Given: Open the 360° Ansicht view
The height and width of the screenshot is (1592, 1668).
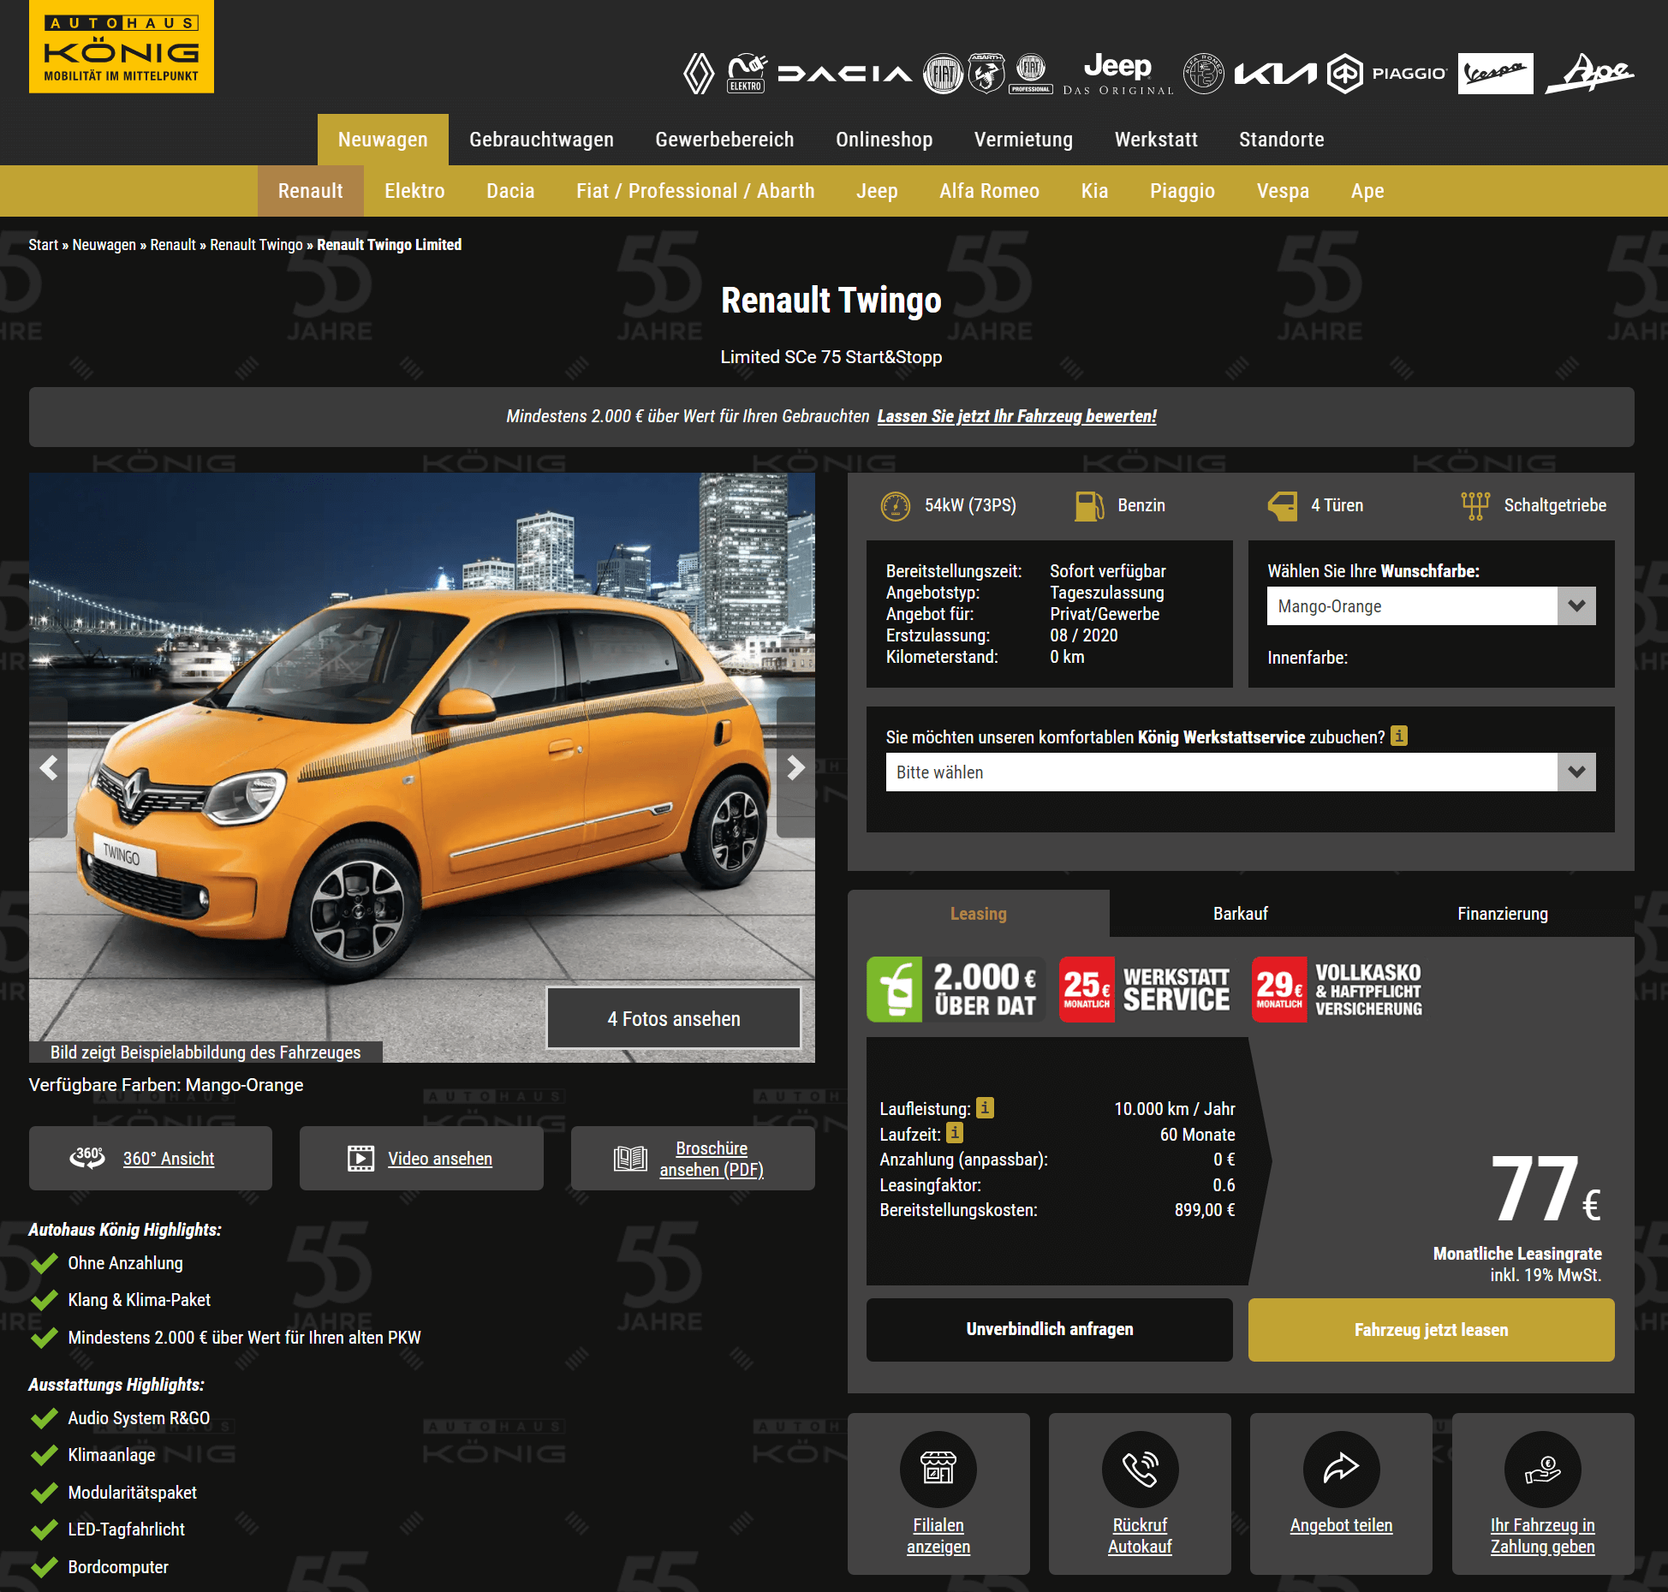Looking at the screenshot, I should pos(151,1159).
